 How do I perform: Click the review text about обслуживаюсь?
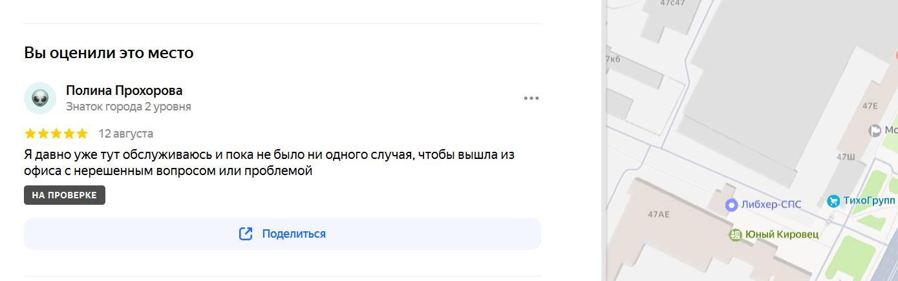[x=269, y=163]
